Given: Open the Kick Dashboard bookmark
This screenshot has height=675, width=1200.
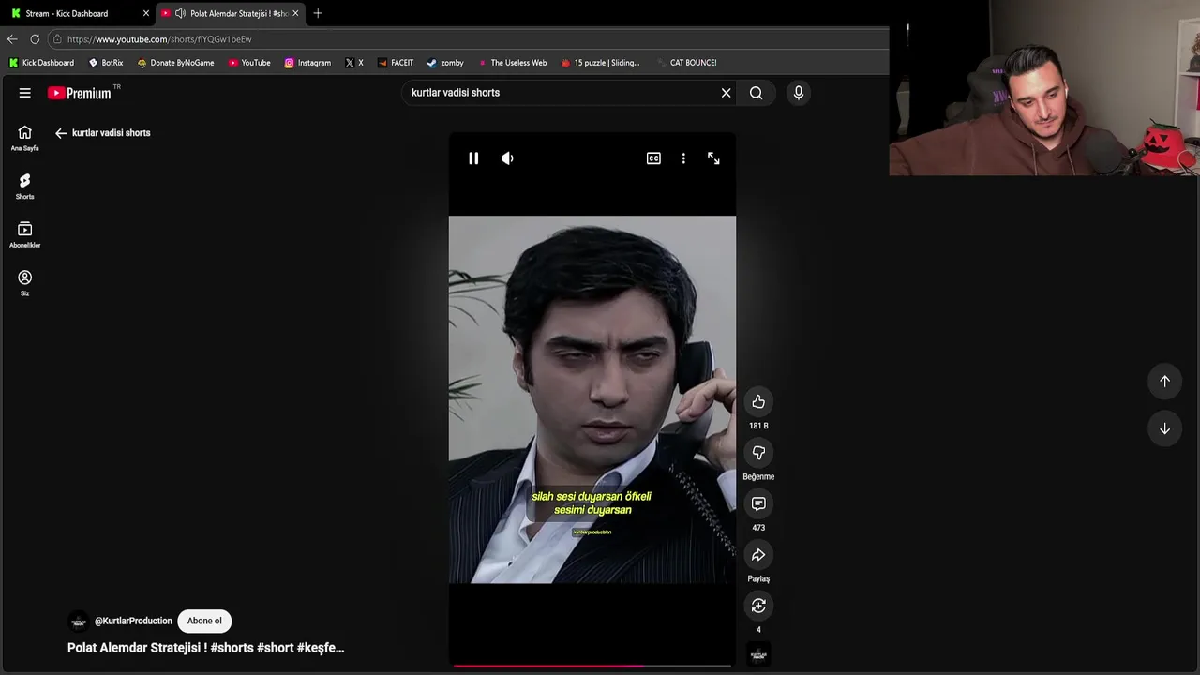Looking at the screenshot, I should 41,63.
